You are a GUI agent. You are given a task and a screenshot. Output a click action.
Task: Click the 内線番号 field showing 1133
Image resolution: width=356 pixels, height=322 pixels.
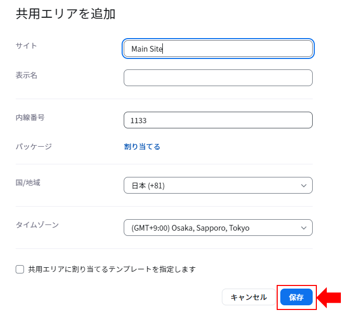pyautogui.click(x=218, y=120)
